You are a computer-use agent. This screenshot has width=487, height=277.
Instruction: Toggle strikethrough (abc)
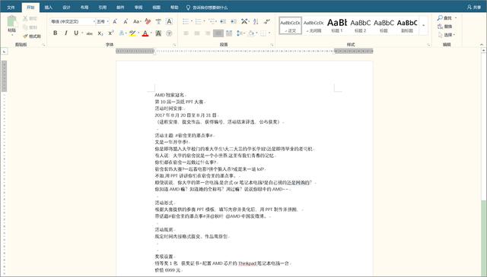pyautogui.click(x=90, y=33)
